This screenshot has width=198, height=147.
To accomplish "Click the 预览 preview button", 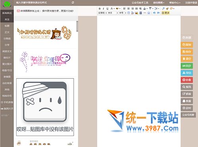I will pos(187,87).
